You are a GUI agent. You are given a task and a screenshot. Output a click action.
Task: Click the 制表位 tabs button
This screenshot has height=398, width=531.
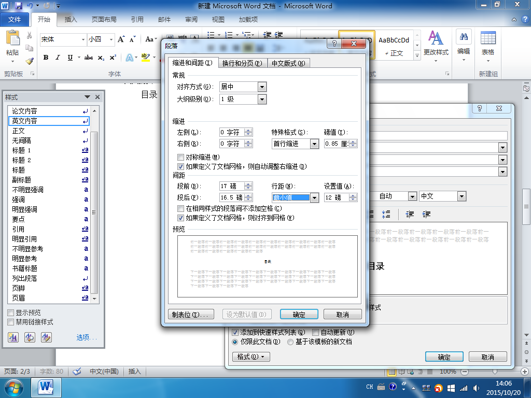[191, 315]
